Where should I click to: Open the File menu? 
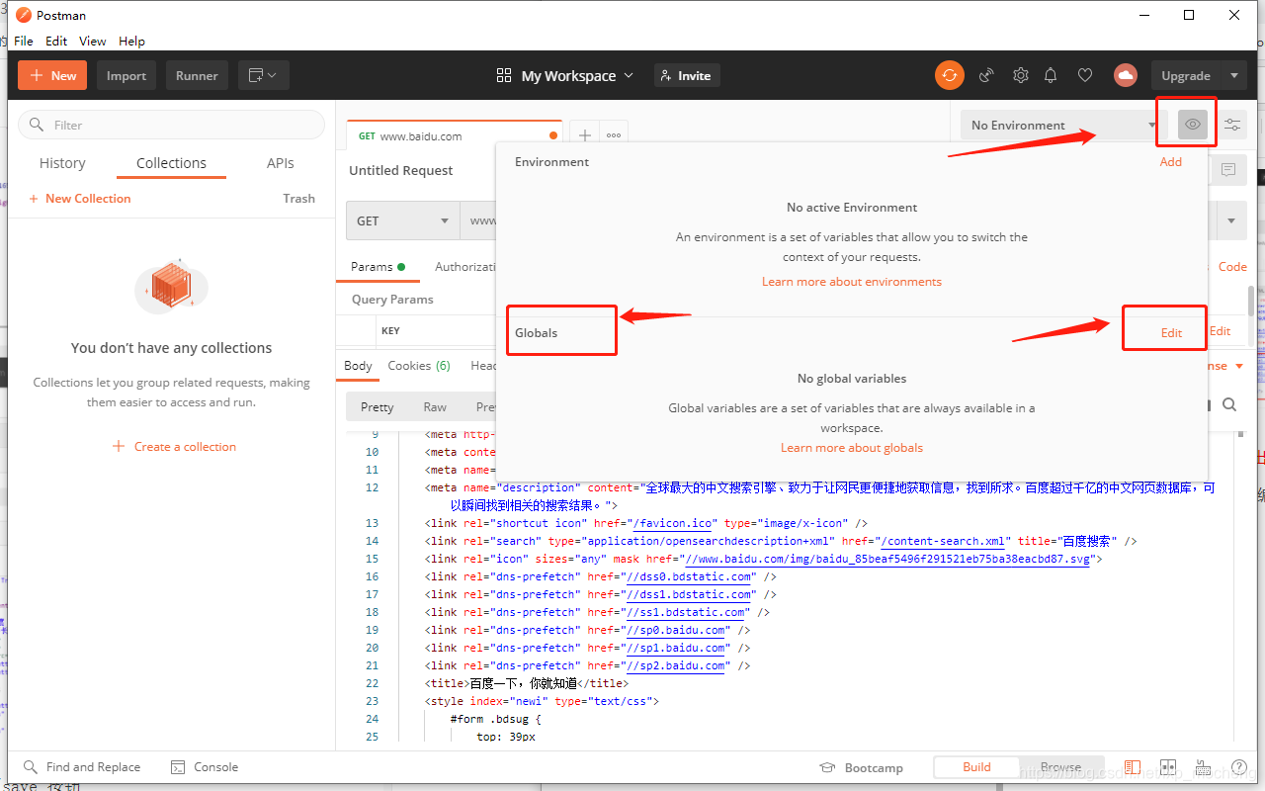coord(24,41)
